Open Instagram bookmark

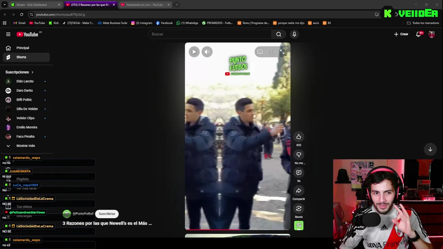pyautogui.click(x=142, y=23)
